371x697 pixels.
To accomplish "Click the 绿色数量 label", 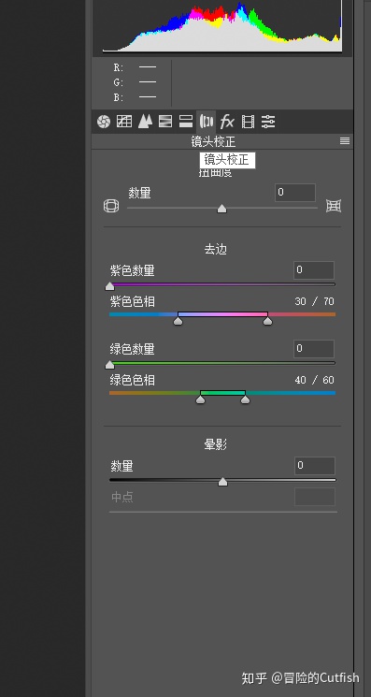I will (133, 349).
